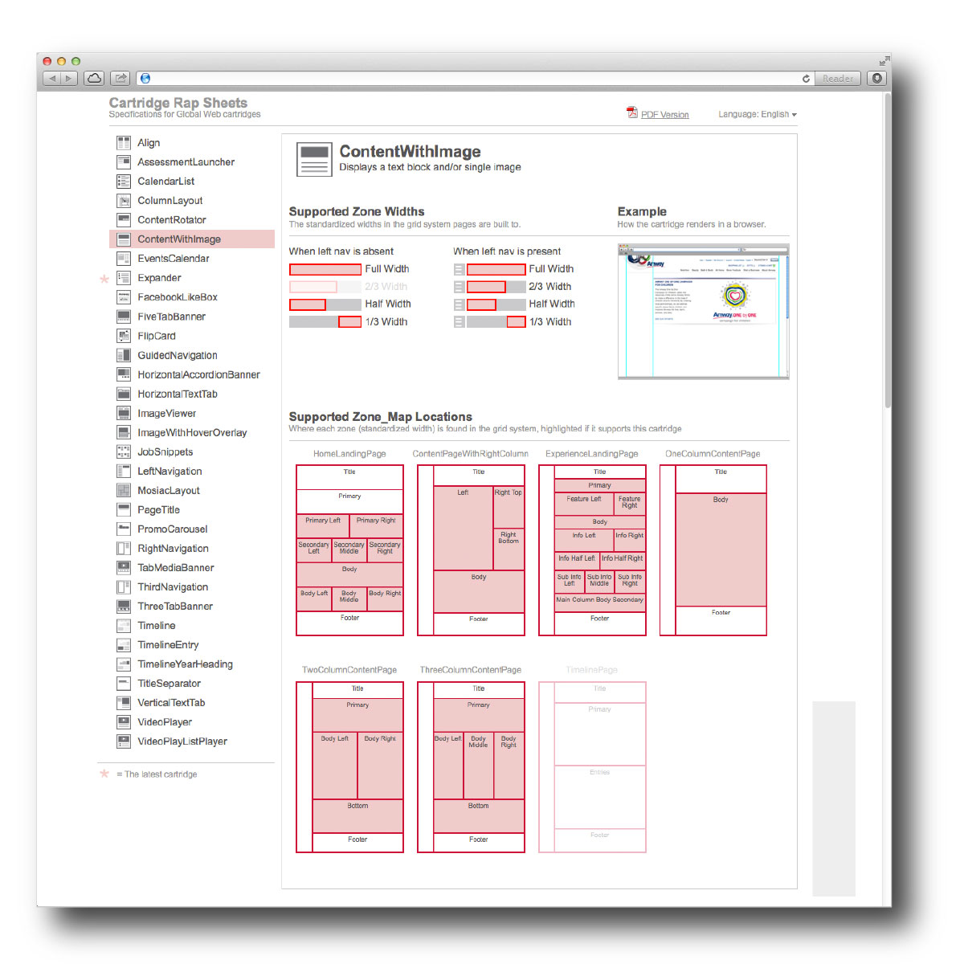The height and width of the screenshot is (964, 964).
Task: Click the Reader button in address bar
Action: (837, 79)
